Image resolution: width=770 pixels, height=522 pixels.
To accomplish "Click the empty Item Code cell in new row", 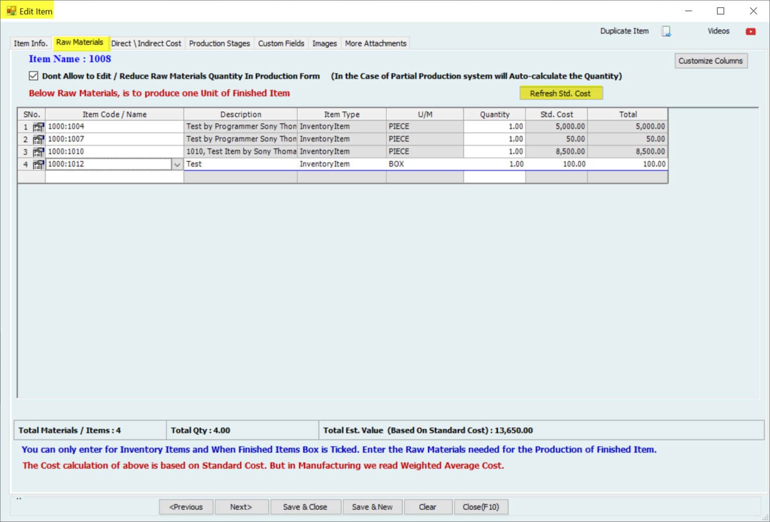I will pos(114,177).
